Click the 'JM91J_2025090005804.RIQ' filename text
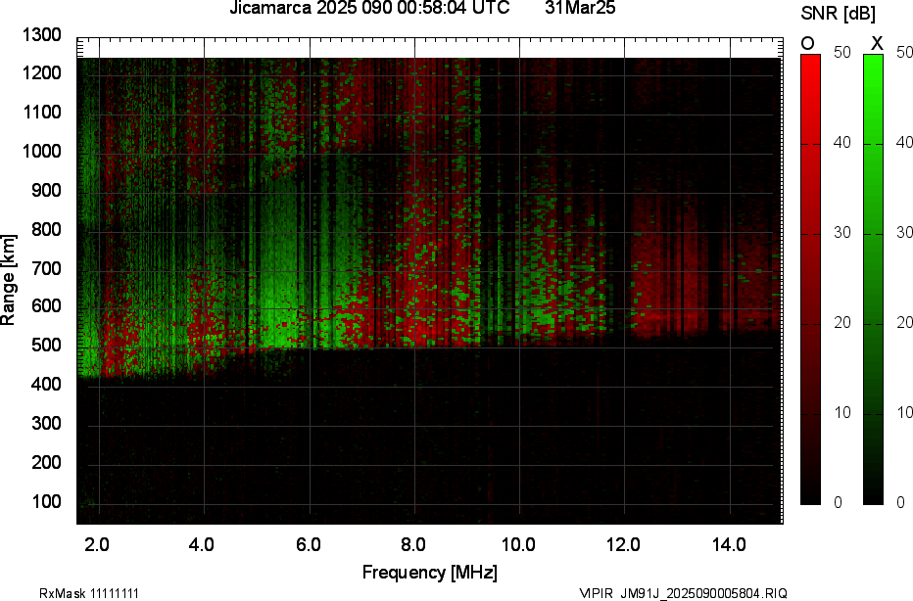The width and height of the screenshot is (913, 601). 702,593
